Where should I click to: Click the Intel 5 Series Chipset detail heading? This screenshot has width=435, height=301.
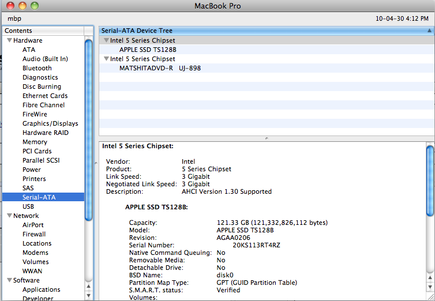pyautogui.click(x=138, y=146)
